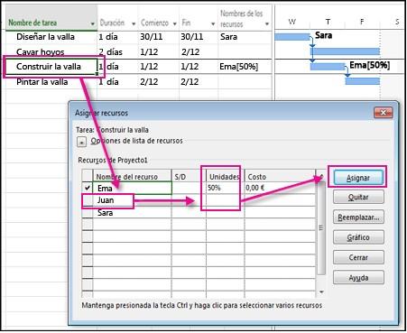407x333 pixels.
Task: Click the Unidades column header
Action: click(x=225, y=177)
